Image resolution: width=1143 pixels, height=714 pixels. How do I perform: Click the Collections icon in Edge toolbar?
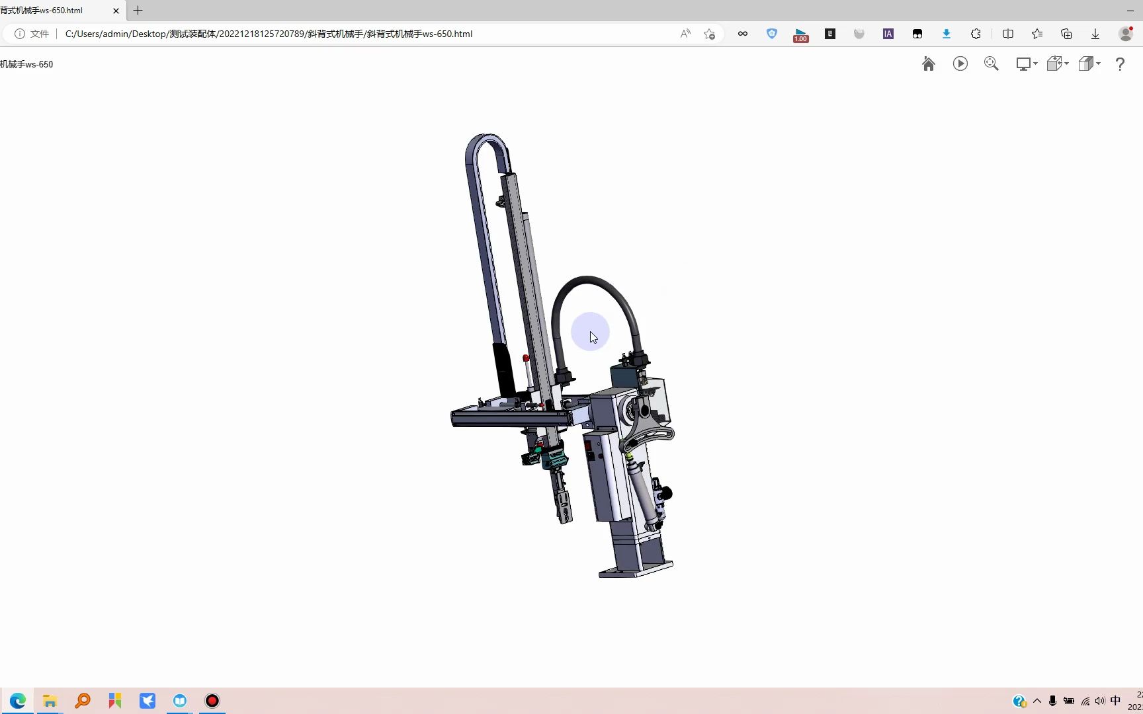pos(1066,34)
